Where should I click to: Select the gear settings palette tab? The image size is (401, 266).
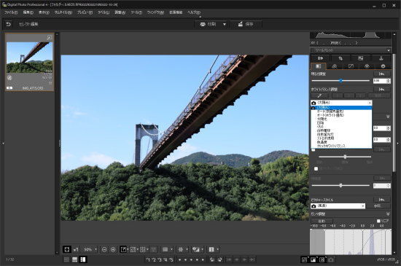[383, 66]
